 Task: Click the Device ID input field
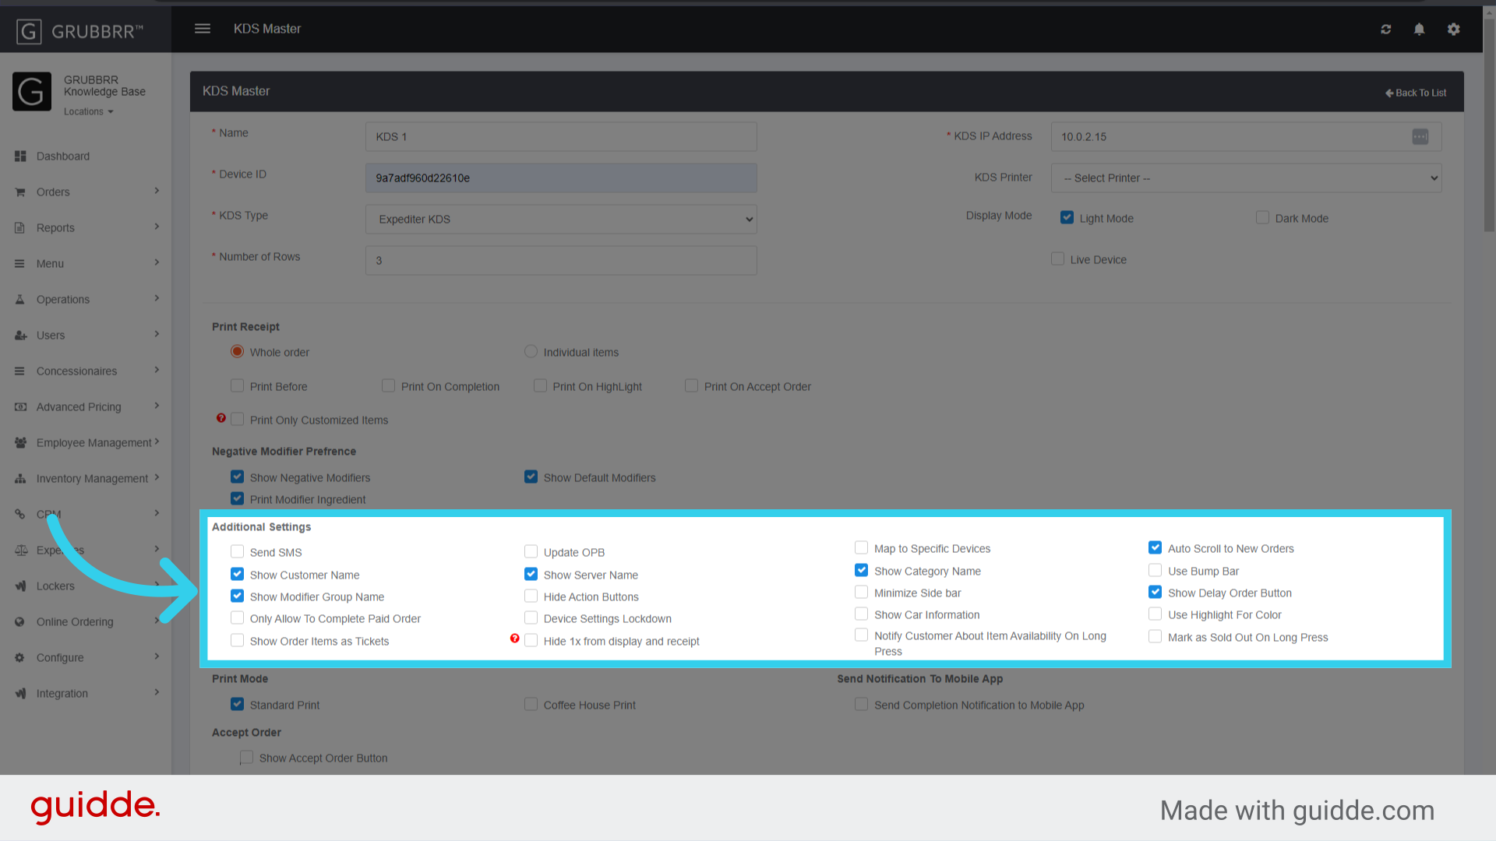coord(561,178)
